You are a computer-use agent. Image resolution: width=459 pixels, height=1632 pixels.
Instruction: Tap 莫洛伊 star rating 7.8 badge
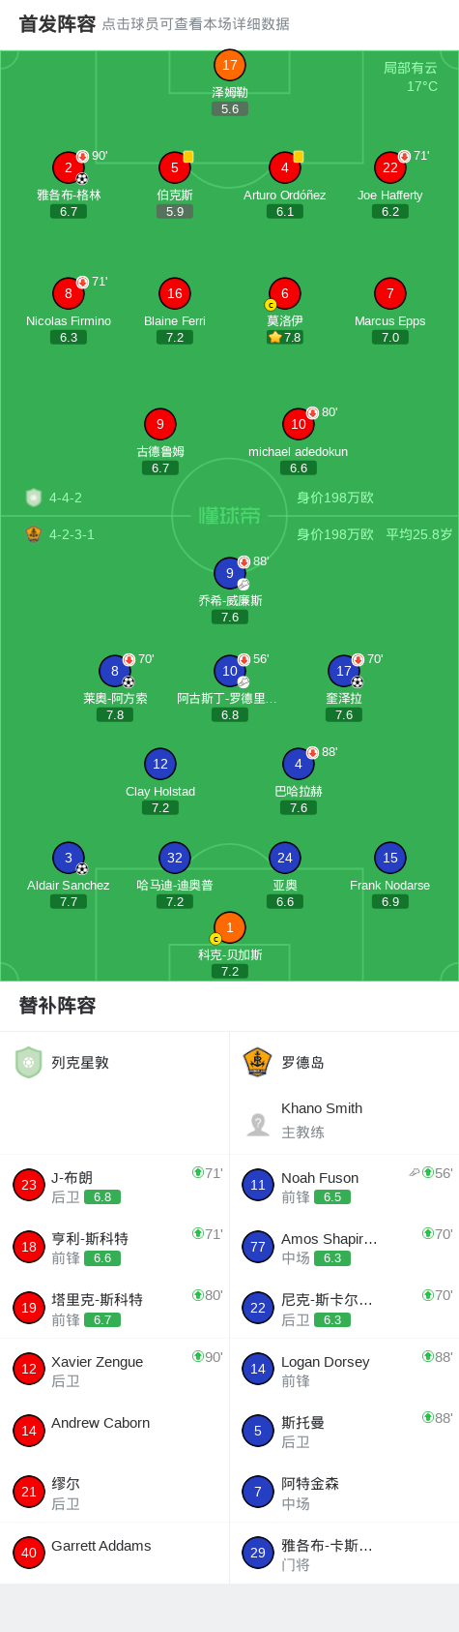(x=284, y=338)
